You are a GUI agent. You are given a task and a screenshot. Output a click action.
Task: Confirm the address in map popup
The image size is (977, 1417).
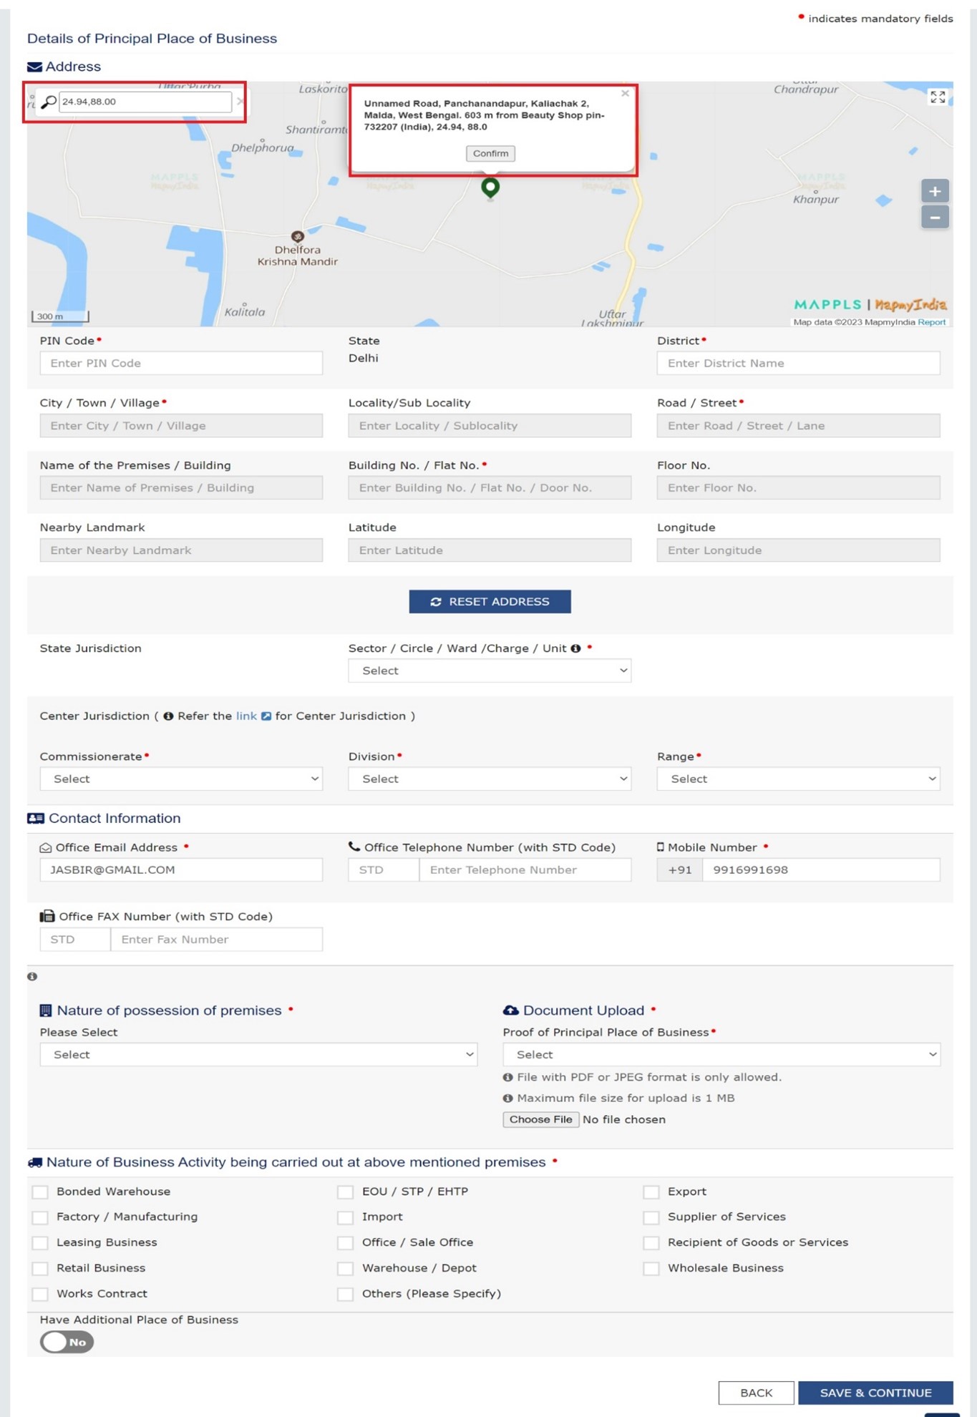click(x=490, y=153)
